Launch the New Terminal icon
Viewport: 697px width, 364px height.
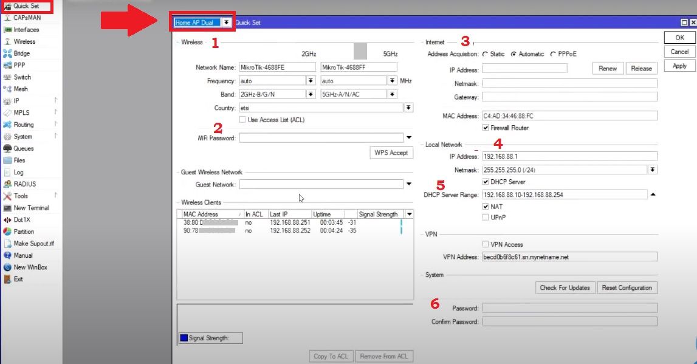pyautogui.click(x=7, y=208)
